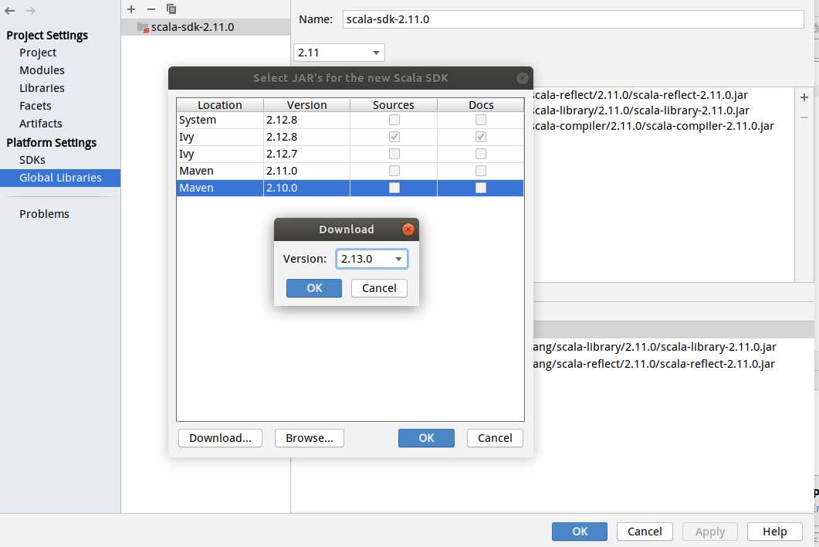
Task: Add compiler classpath entry with plus icon
Action: [x=804, y=97]
